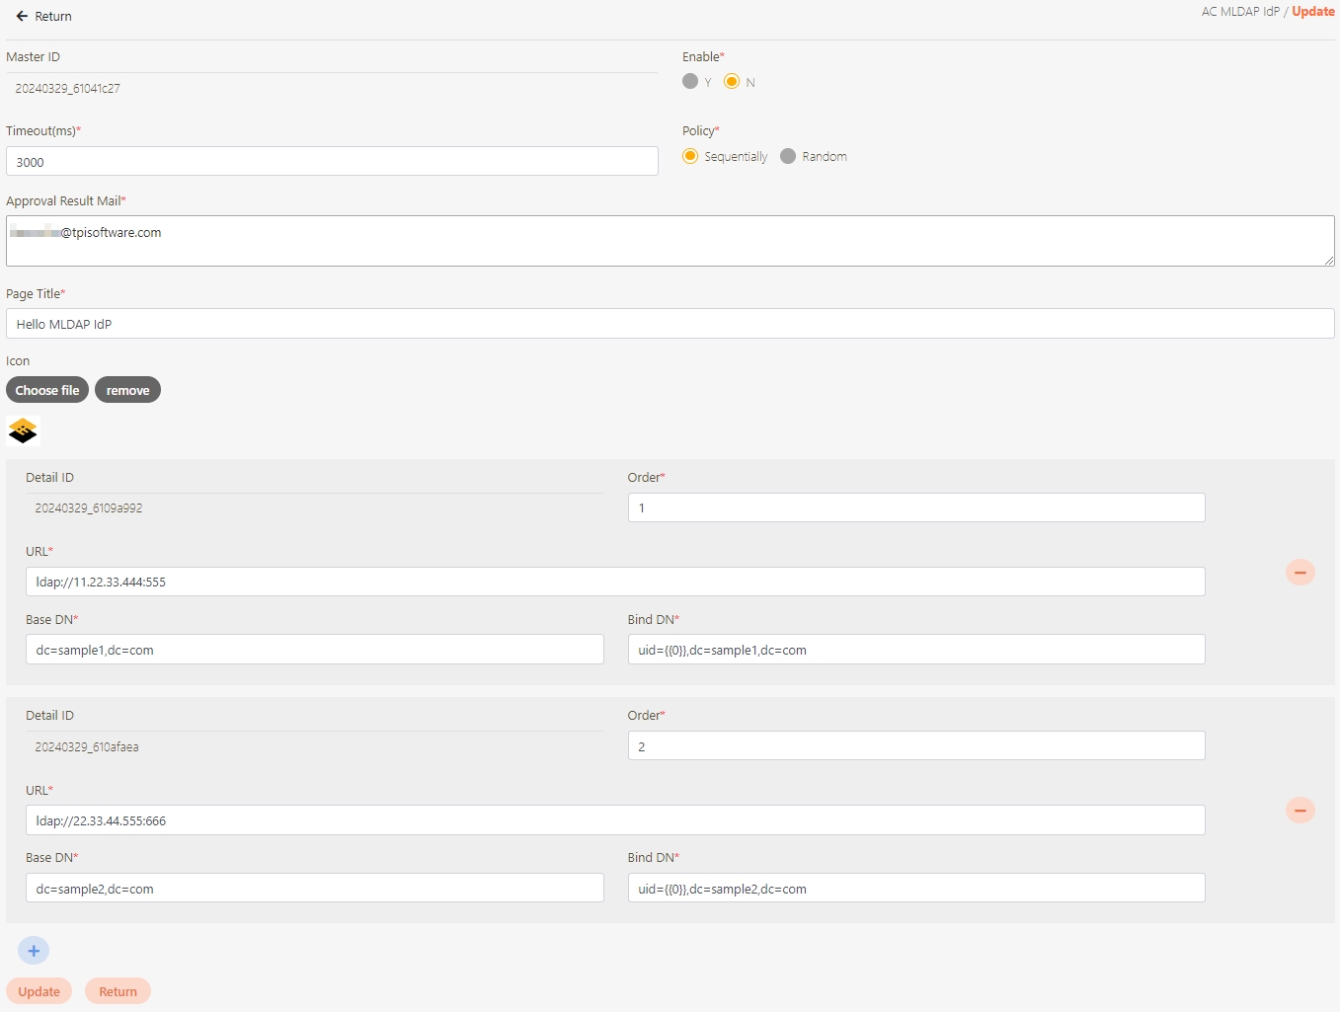Image resolution: width=1340 pixels, height=1012 pixels.
Task: Click the bottom Return button
Action: (x=118, y=991)
